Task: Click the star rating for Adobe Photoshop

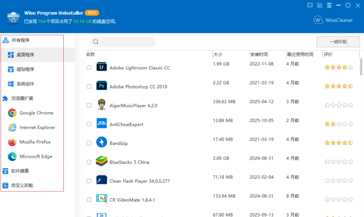Action: coord(339,86)
